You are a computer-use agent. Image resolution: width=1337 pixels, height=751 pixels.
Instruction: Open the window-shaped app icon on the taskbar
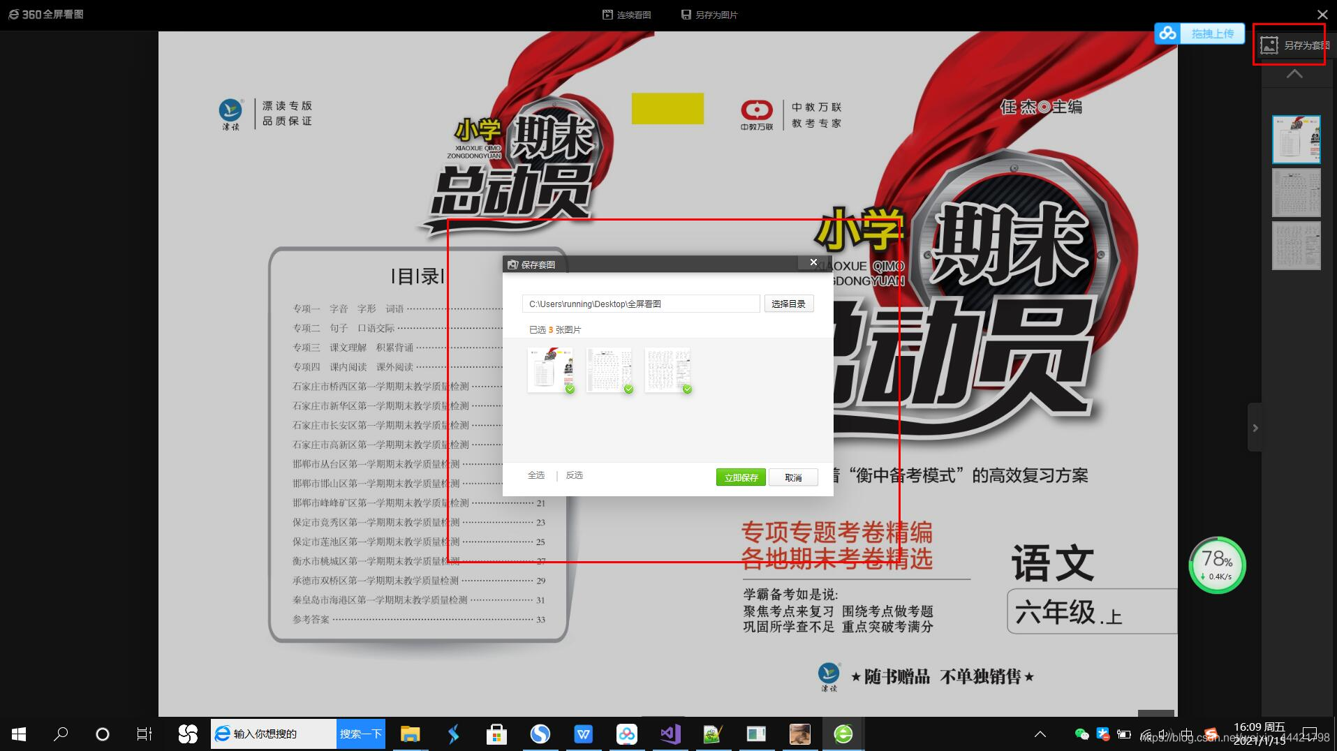coord(756,734)
